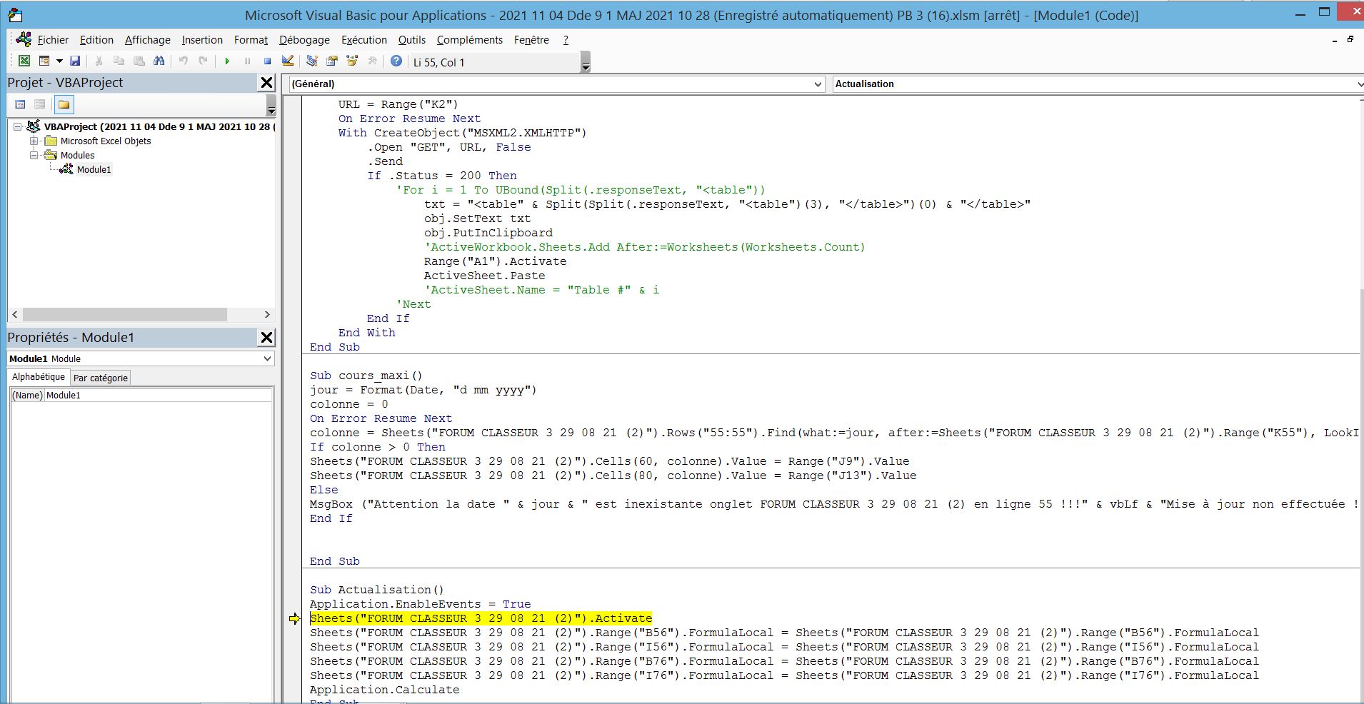The height and width of the screenshot is (704, 1364).
Task: Expand the Microsoft Excel Objets folder
Action: coord(34,141)
